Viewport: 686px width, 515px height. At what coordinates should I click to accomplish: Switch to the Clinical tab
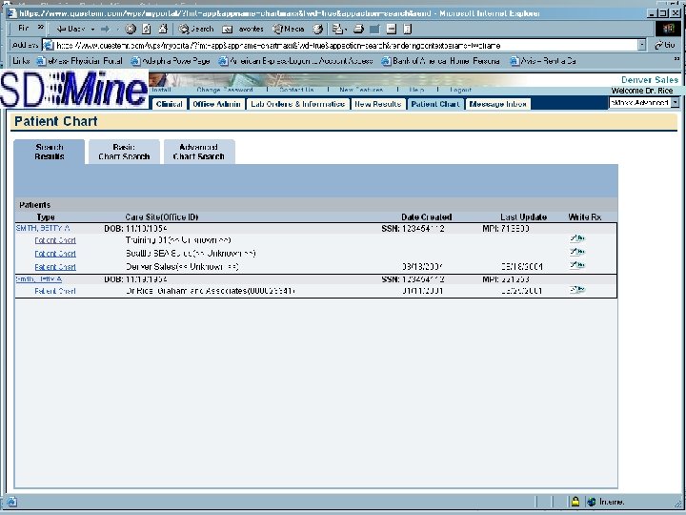pyautogui.click(x=170, y=104)
